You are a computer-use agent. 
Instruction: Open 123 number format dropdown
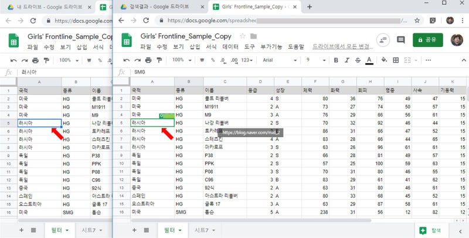point(247,60)
